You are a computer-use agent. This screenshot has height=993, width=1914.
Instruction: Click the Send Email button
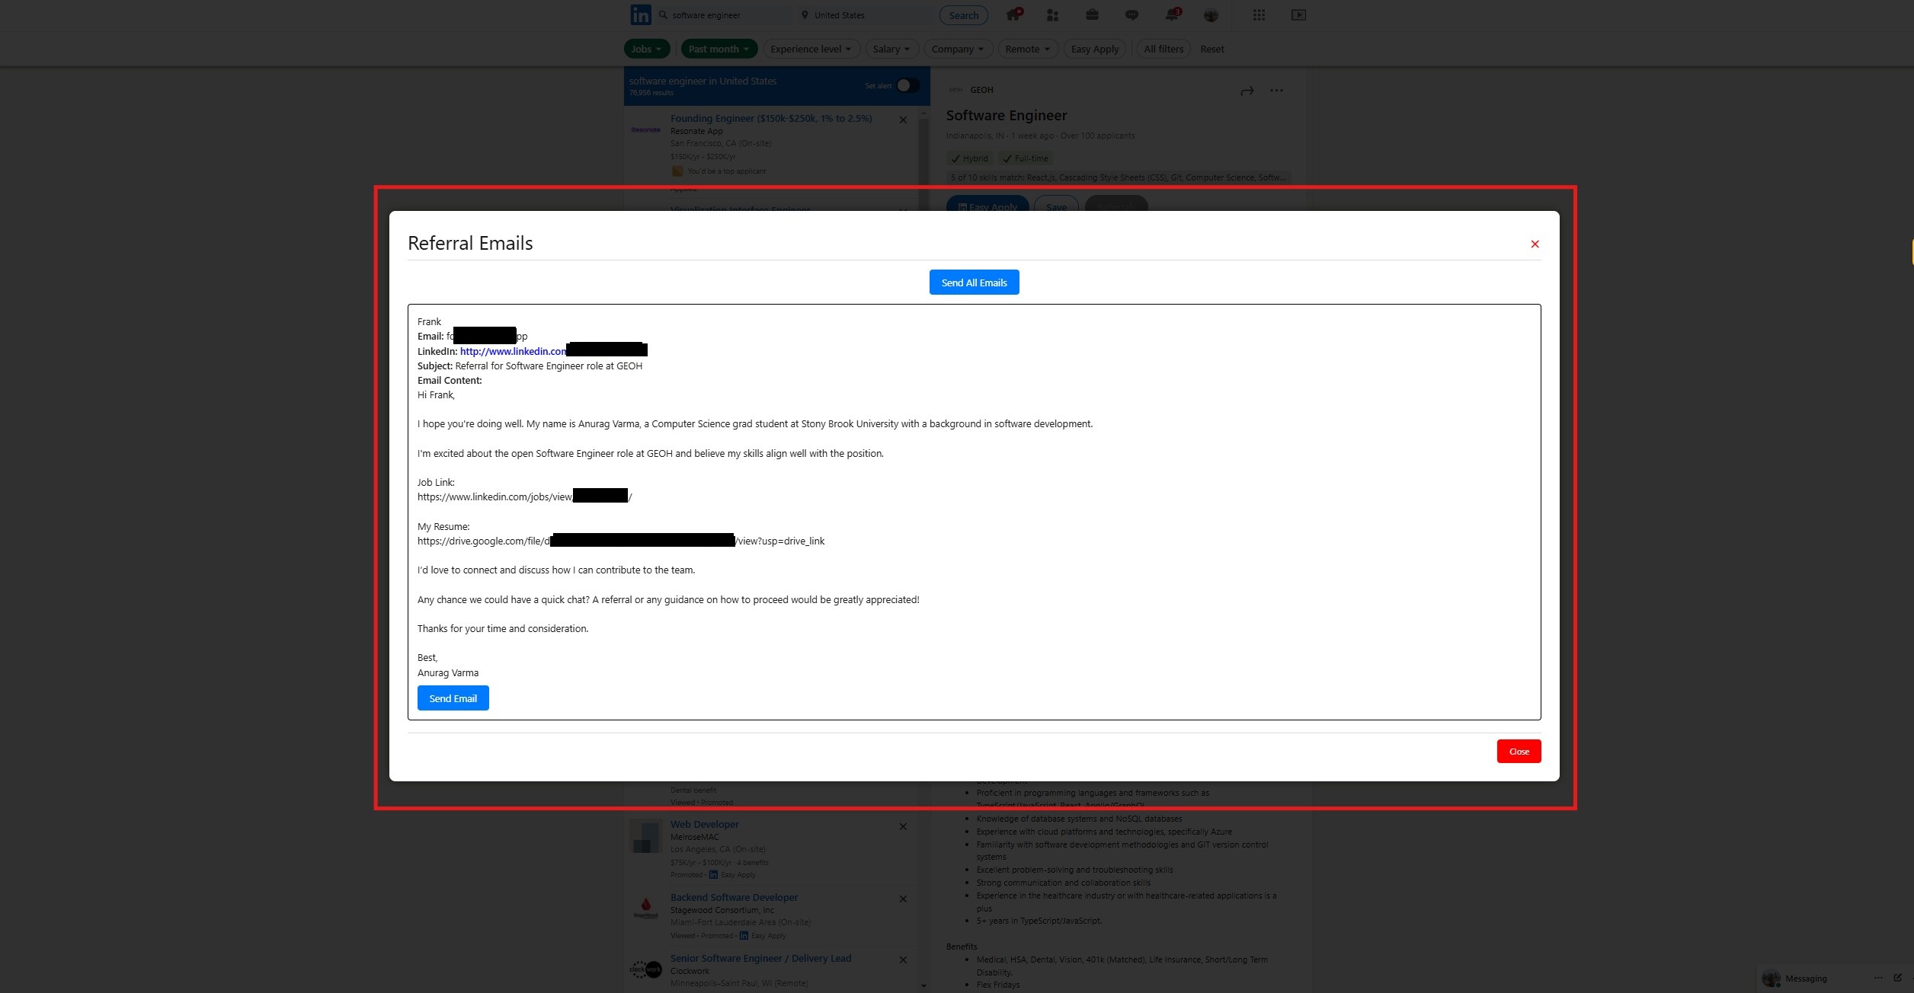pyautogui.click(x=453, y=698)
